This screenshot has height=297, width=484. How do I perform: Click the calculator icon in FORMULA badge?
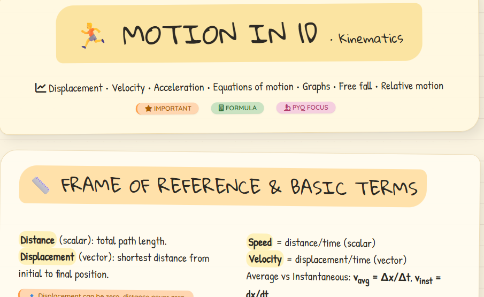click(x=221, y=108)
